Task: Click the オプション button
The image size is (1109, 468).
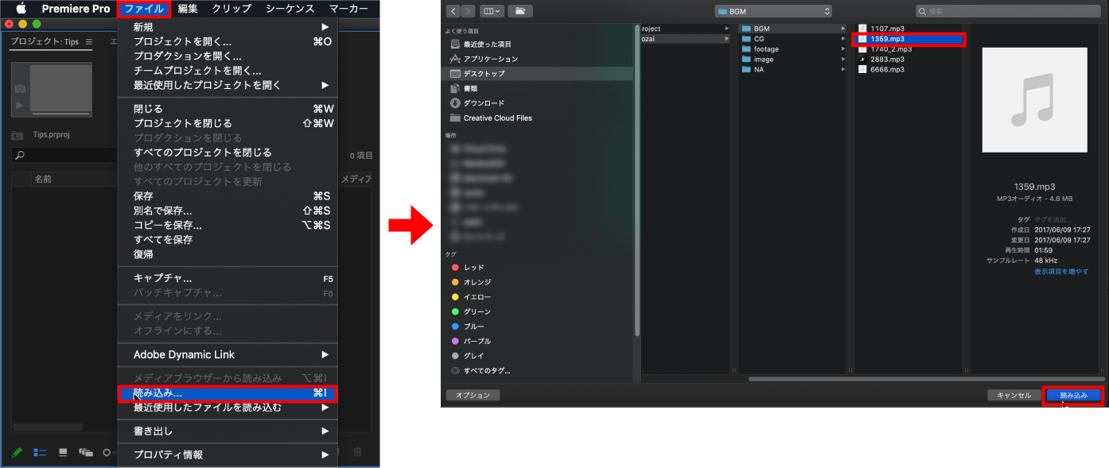Action: pos(473,395)
